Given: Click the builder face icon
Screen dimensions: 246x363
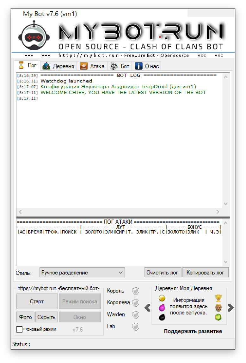Looking at the screenshot, I should pyautogui.click(x=218, y=308).
